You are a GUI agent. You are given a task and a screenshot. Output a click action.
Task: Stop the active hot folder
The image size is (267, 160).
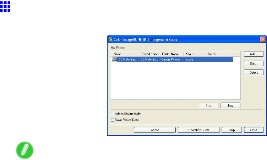tap(230, 105)
